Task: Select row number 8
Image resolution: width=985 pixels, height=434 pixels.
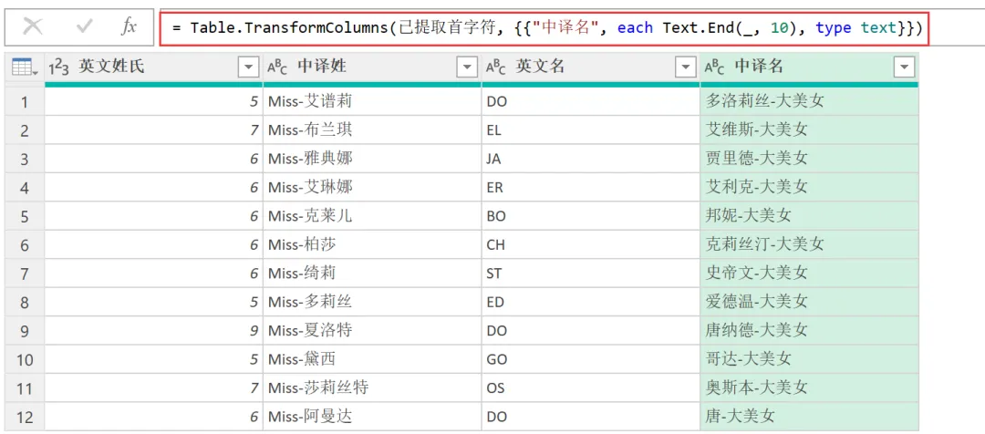Action: 25,302
